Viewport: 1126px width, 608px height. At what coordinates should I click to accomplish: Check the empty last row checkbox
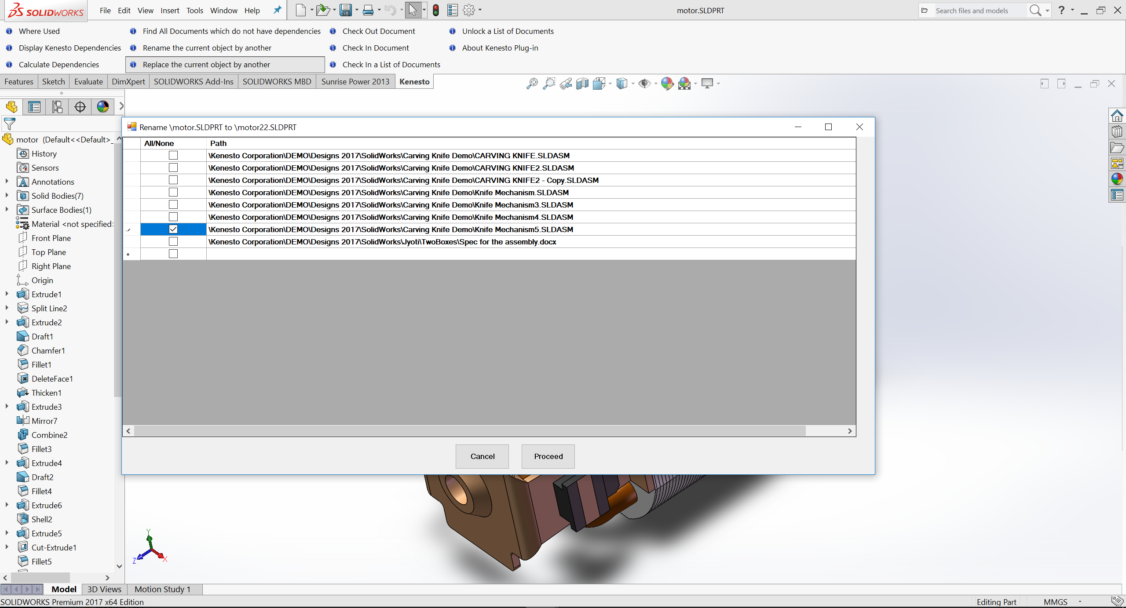tap(173, 254)
